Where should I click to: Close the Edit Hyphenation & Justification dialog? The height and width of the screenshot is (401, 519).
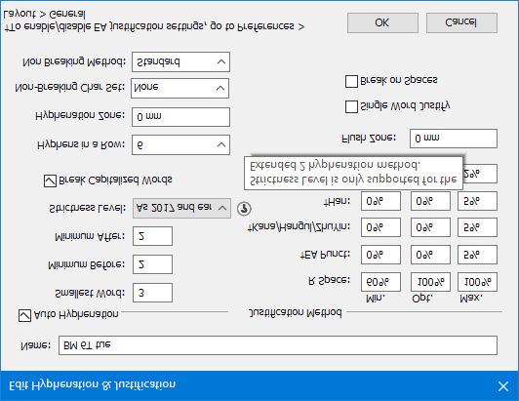tap(503, 386)
